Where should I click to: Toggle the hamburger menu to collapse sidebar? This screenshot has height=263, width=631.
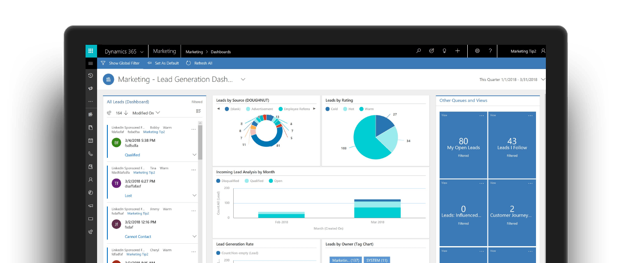(90, 63)
